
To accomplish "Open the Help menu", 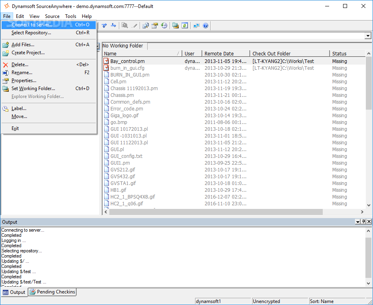I will click(x=87, y=16).
